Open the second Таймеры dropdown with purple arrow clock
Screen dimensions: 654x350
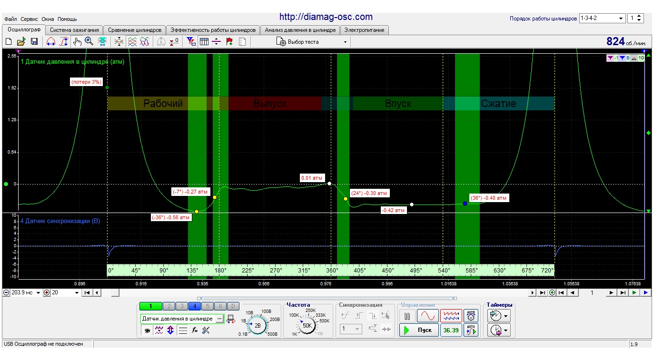(x=498, y=330)
